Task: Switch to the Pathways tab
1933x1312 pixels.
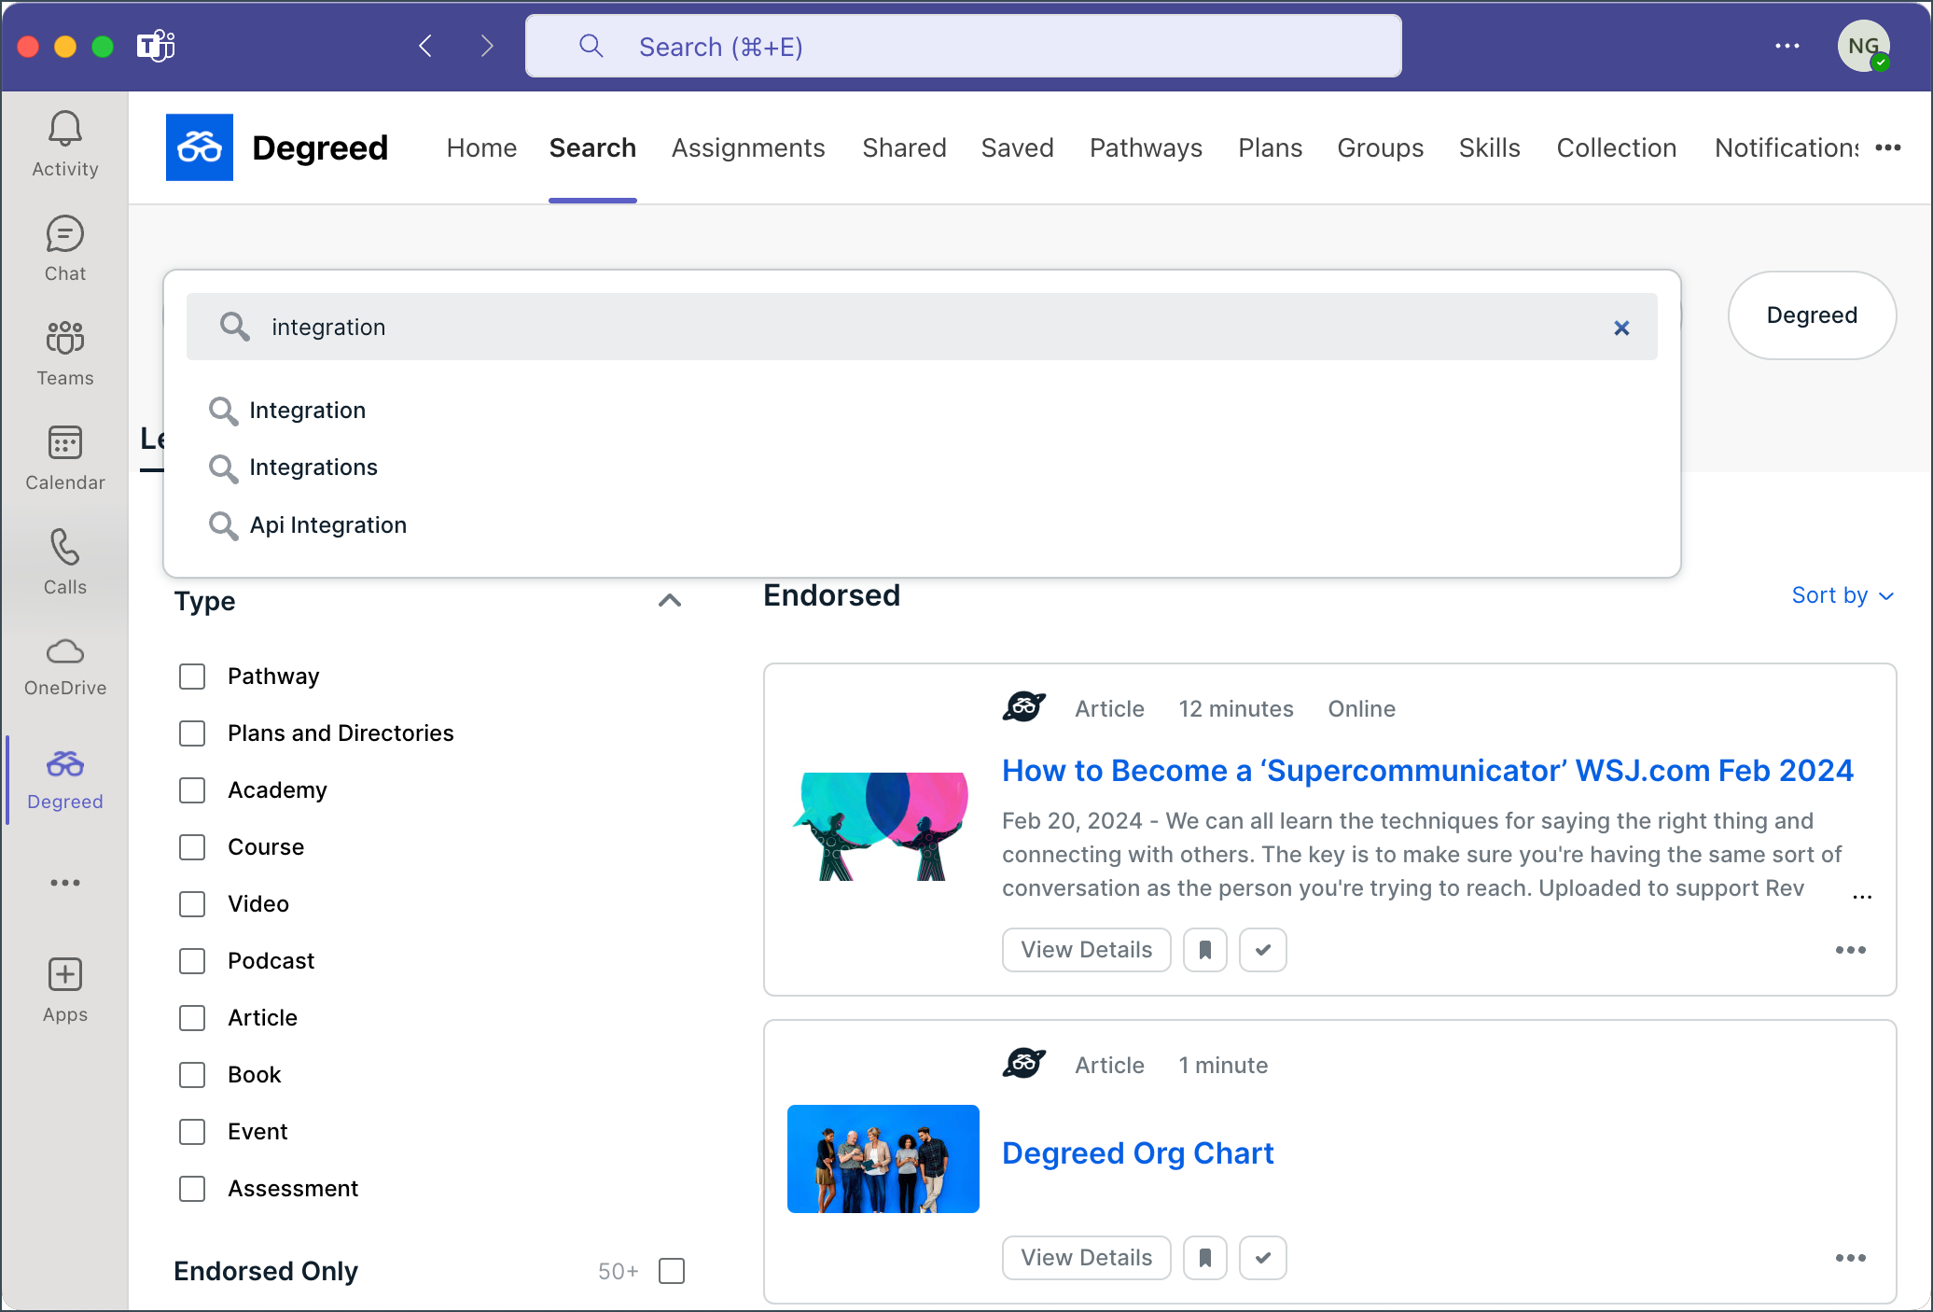Action: [1146, 147]
